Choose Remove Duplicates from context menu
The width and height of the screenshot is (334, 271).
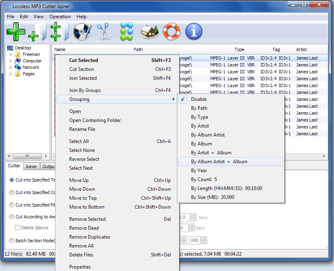click(117, 237)
